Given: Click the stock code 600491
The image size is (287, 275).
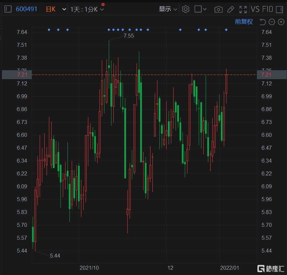Looking at the screenshot, I should tap(26, 9).
